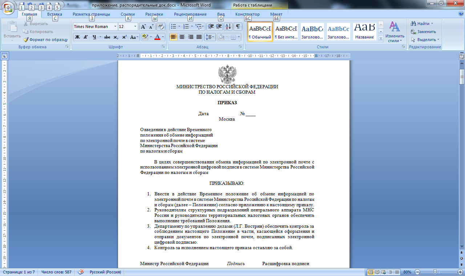Open the font size 12 dropdown
The height and width of the screenshot is (276, 465).
click(x=135, y=27)
